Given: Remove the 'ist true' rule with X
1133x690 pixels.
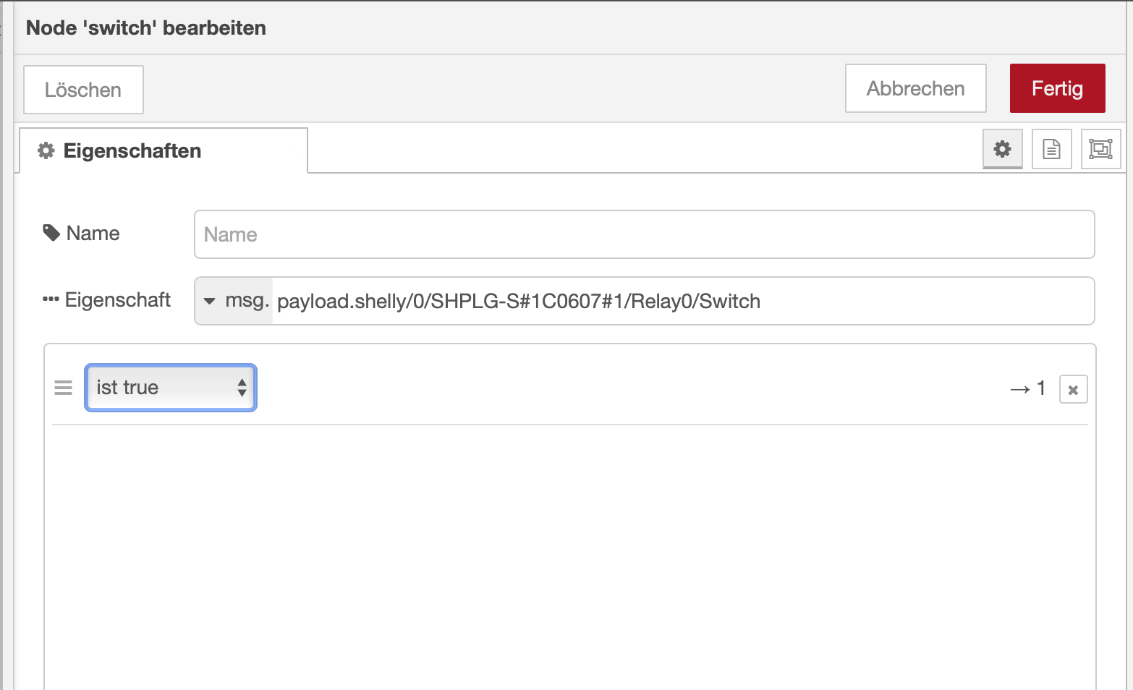Looking at the screenshot, I should [x=1073, y=390].
